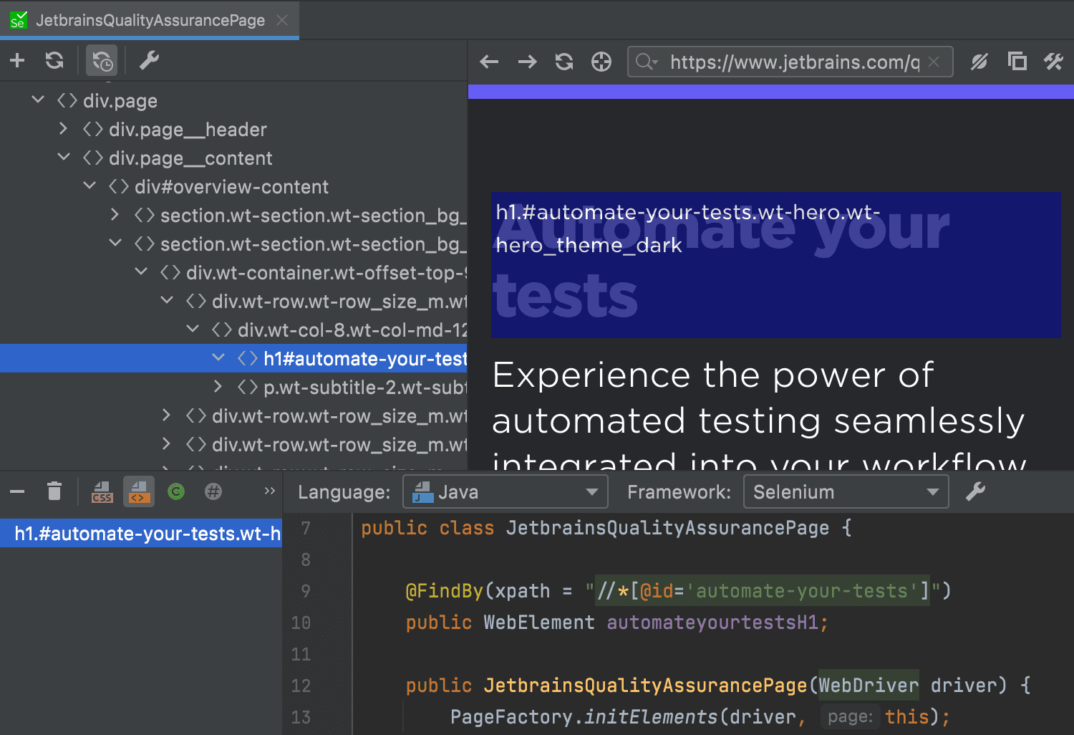Reload the browser page

[564, 62]
